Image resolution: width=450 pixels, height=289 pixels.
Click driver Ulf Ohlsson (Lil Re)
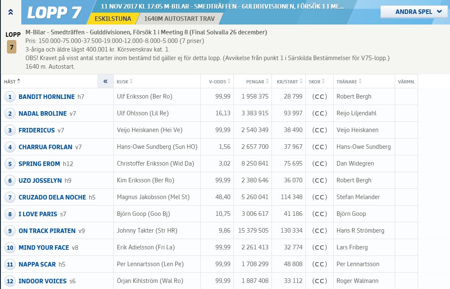tap(142, 113)
